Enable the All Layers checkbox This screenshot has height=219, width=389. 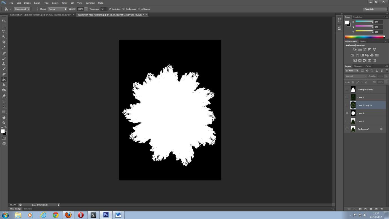coord(138,9)
